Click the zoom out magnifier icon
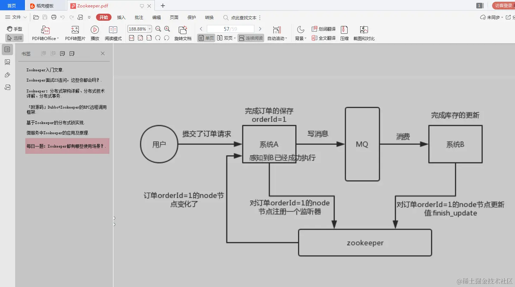This screenshot has width=515, height=287. click(158, 29)
